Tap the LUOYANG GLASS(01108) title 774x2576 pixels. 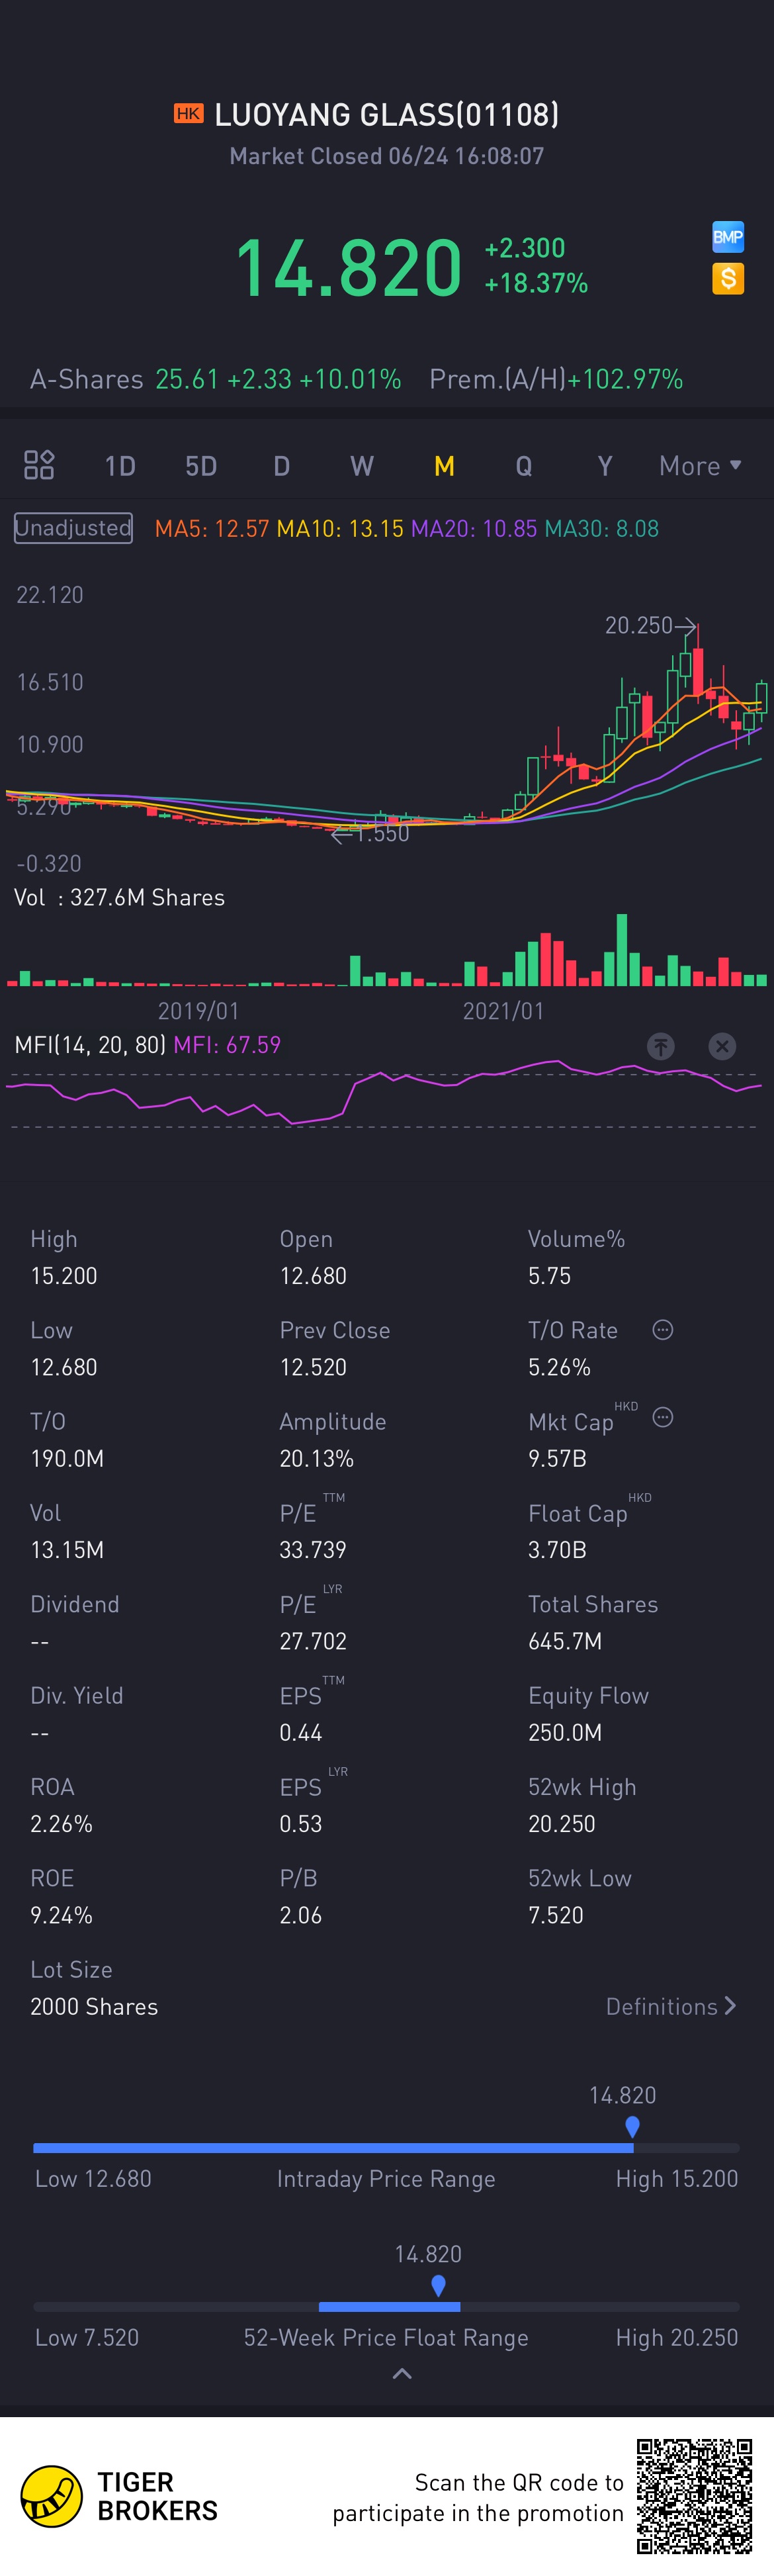pos(387,115)
